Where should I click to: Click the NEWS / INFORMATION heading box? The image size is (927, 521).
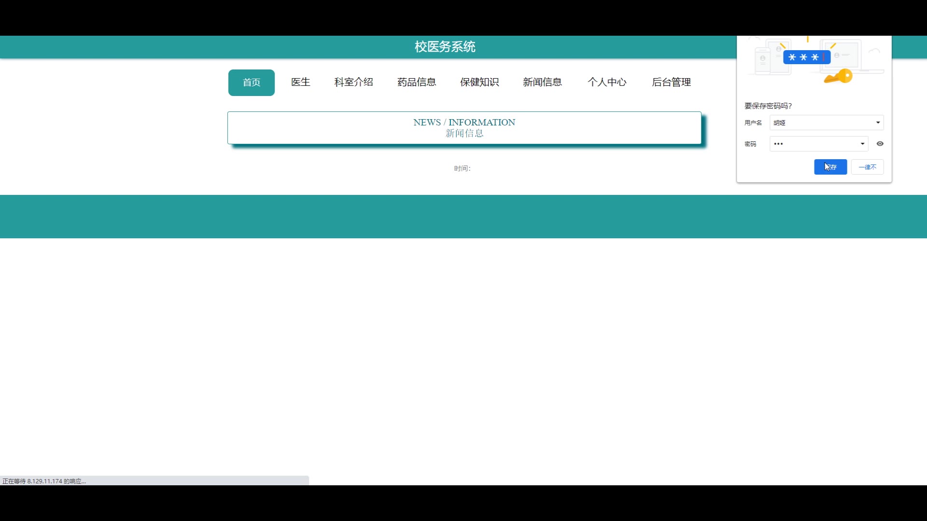464,128
